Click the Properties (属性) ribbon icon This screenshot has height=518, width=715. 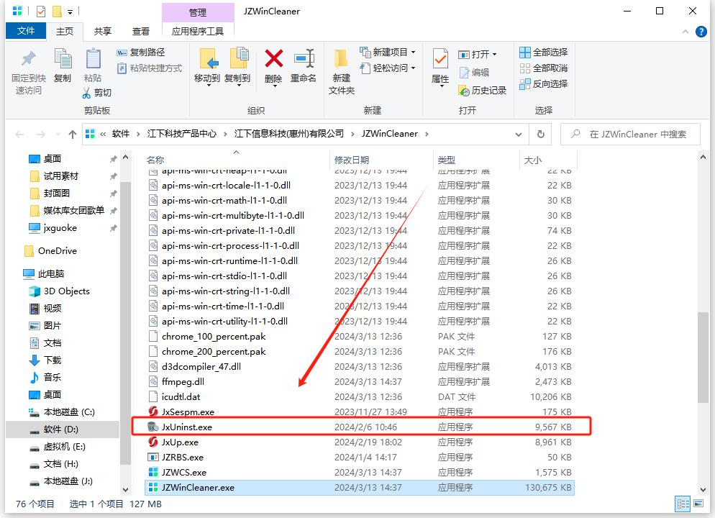point(440,59)
